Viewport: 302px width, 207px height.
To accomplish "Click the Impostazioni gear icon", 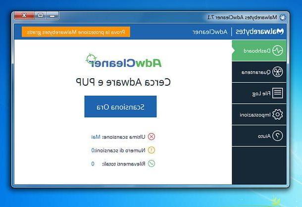I will (x=278, y=114).
